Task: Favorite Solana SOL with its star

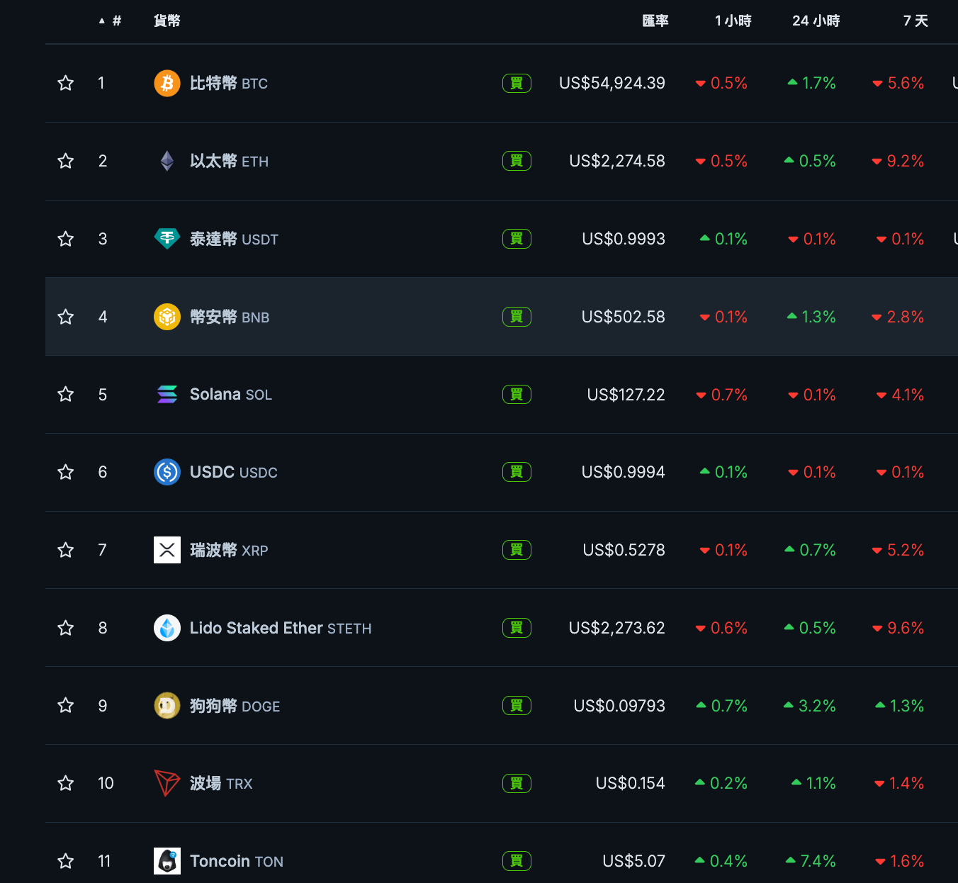Action: point(66,394)
